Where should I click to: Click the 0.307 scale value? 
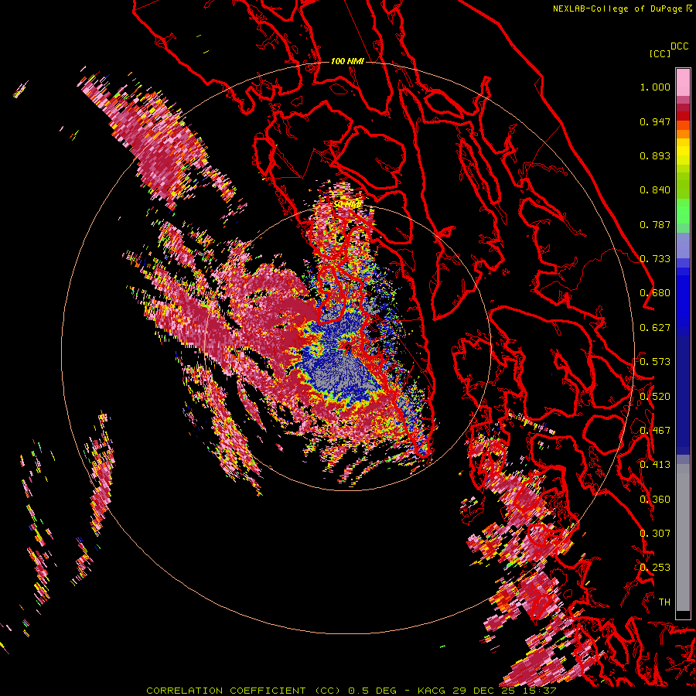click(x=655, y=533)
